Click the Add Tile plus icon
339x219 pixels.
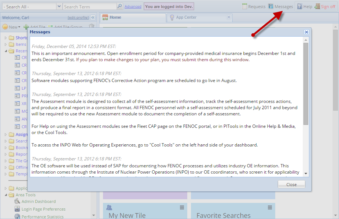pyautogui.click(x=26, y=27)
